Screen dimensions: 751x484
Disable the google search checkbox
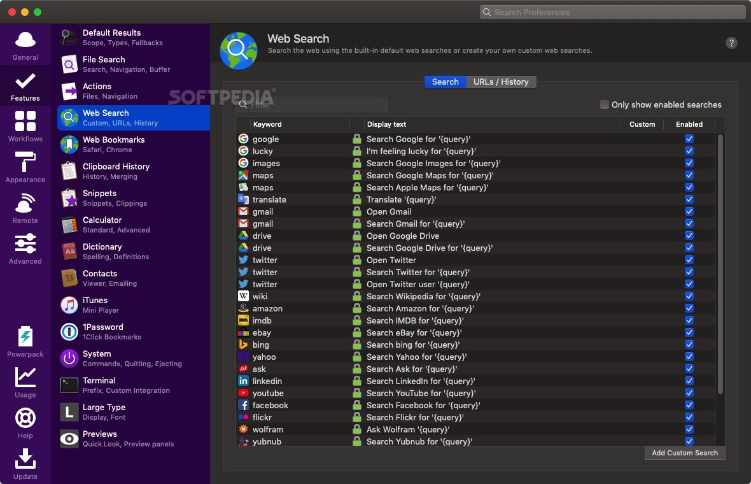click(x=689, y=138)
